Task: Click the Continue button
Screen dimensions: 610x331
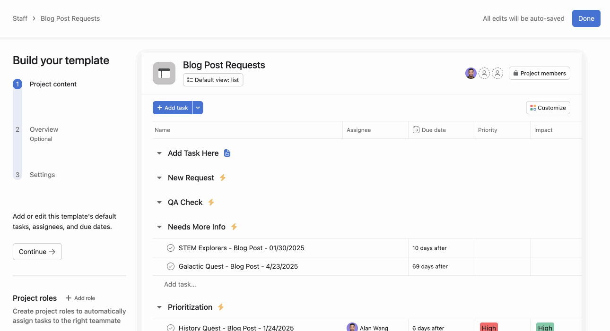Action: [37, 252]
